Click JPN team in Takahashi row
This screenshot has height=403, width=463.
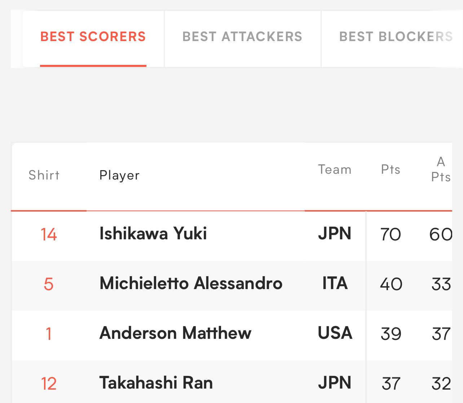(x=335, y=383)
